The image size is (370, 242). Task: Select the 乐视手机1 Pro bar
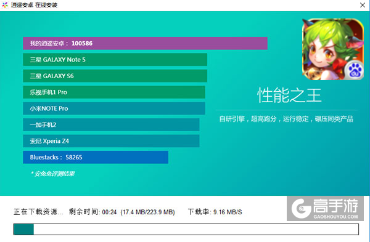click(x=114, y=92)
